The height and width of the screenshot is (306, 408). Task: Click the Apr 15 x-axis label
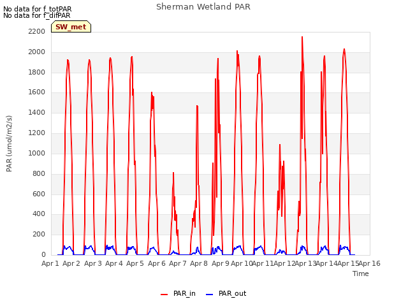point(348,263)
